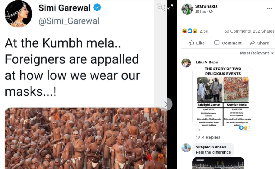Open the Most Relevant comment sort dropdown

coord(257,53)
